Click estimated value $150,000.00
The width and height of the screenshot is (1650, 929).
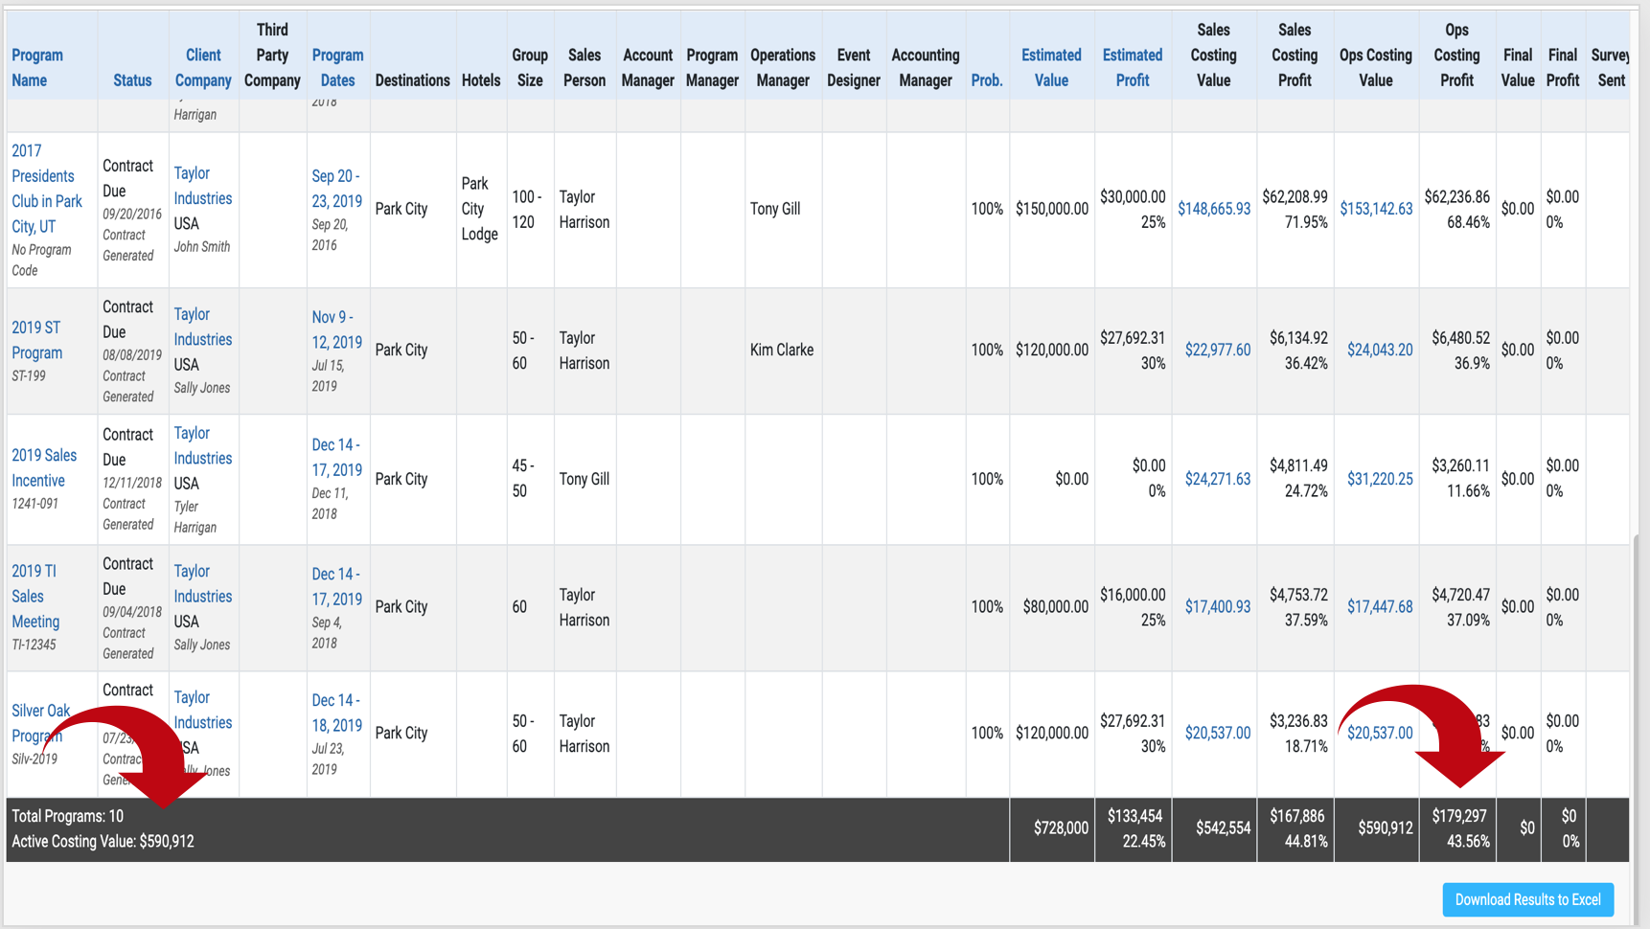tap(1052, 209)
